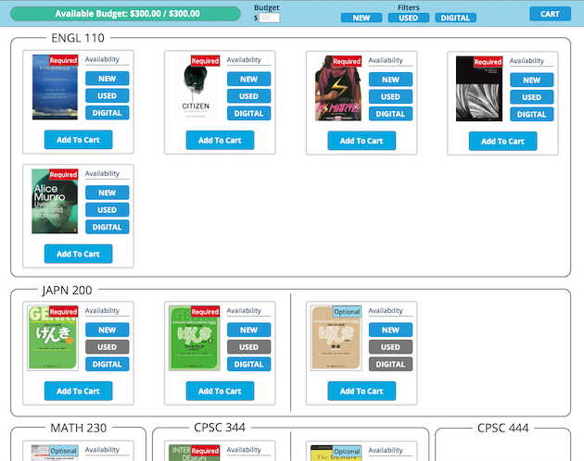Select USED availability for Findings book
This screenshot has height=461, width=584.
pos(108,95)
